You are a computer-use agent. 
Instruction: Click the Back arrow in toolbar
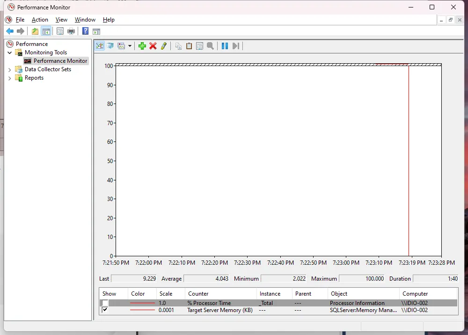(10, 31)
